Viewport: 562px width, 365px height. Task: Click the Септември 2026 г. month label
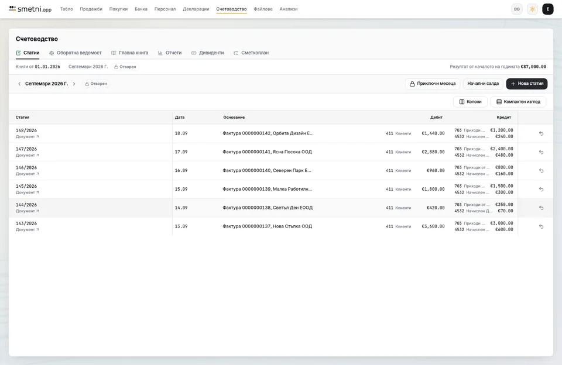point(47,84)
